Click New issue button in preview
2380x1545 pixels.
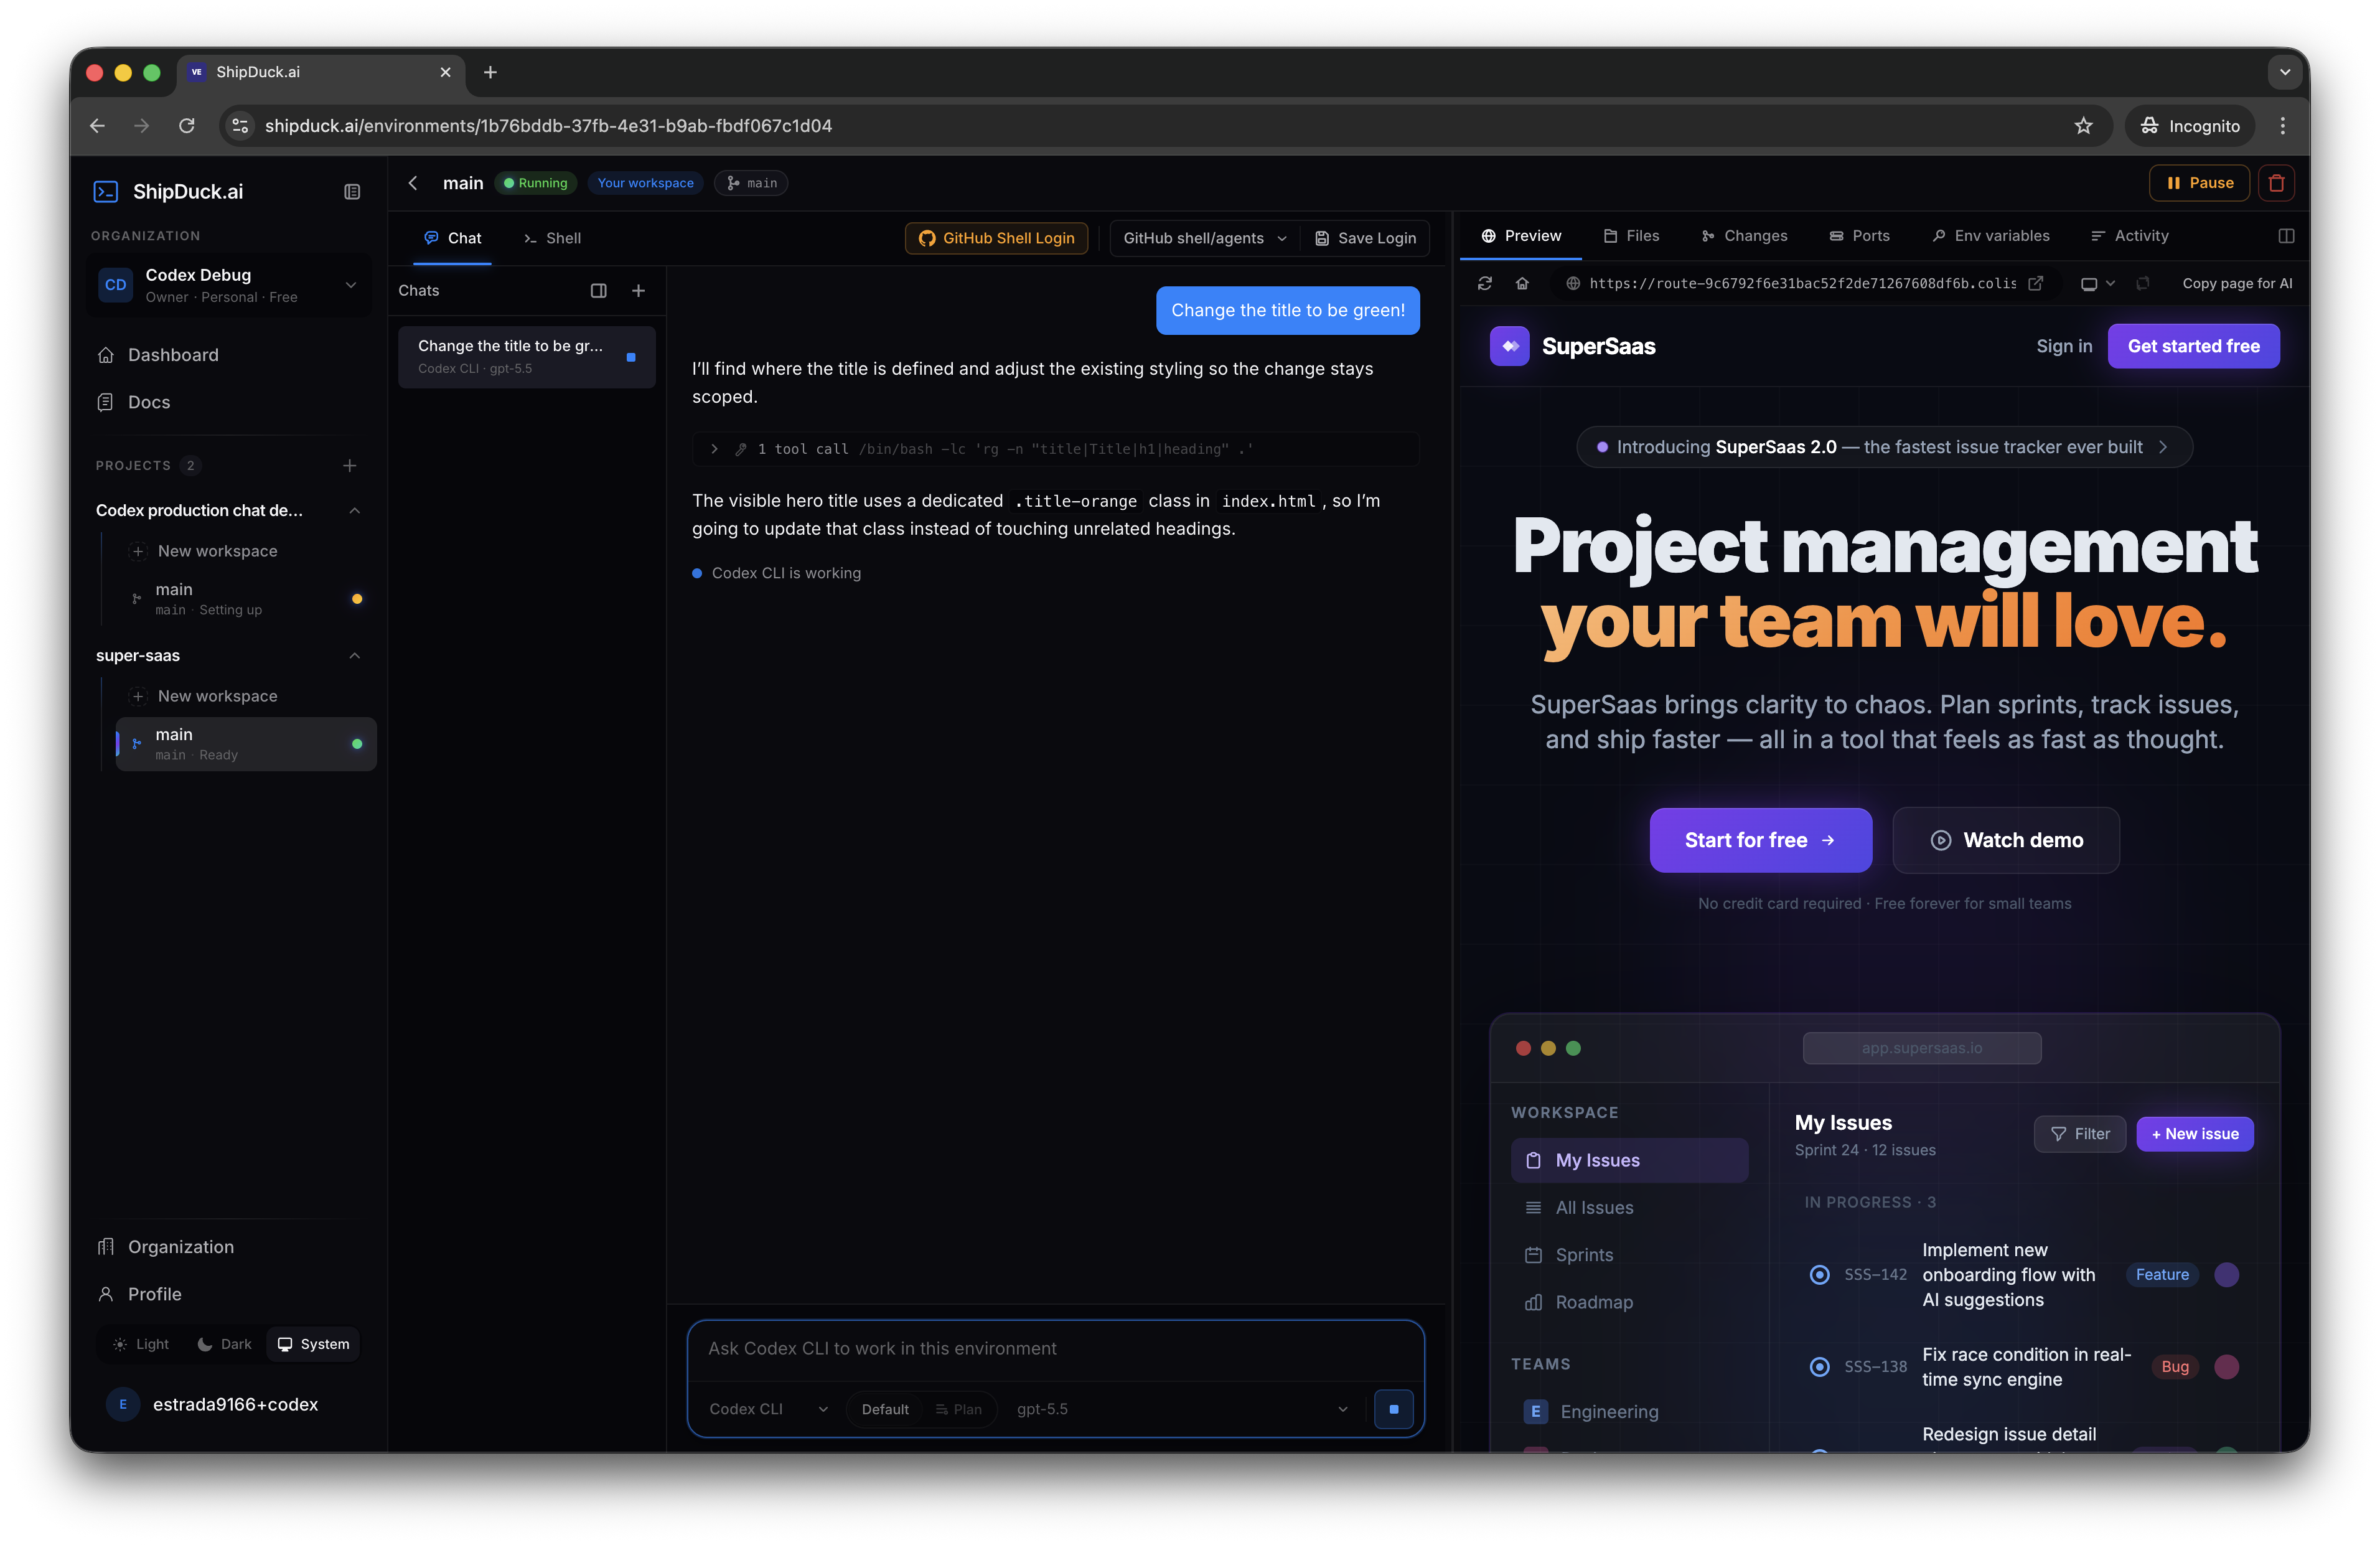[2195, 1134]
